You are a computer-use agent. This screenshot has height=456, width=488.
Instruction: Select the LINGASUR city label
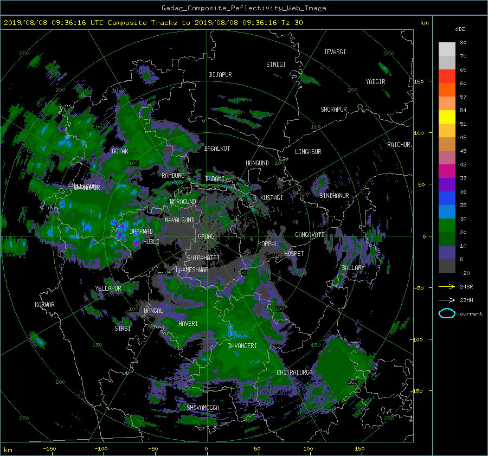click(308, 152)
